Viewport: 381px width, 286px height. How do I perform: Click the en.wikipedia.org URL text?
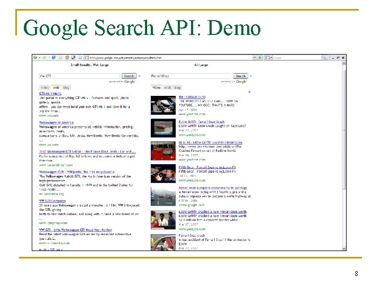pyautogui.click(x=51, y=194)
